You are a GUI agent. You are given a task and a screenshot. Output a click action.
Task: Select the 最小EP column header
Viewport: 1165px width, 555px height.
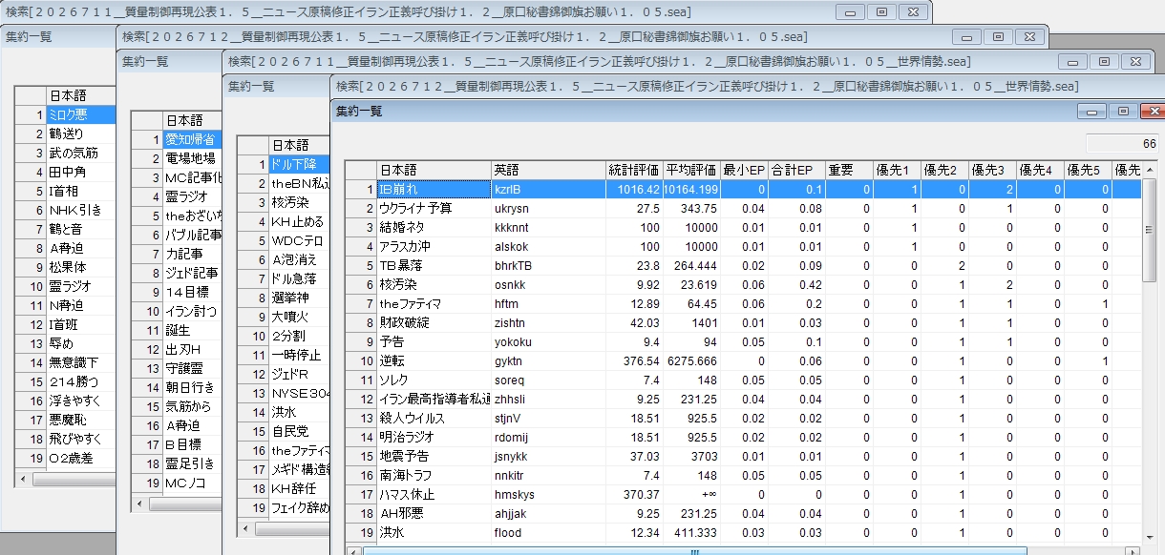pos(744,170)
